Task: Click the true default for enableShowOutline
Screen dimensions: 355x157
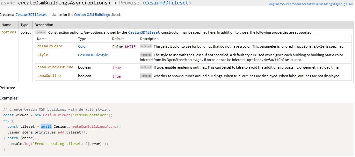Action: pyautogui.click(x=117, y=68)
